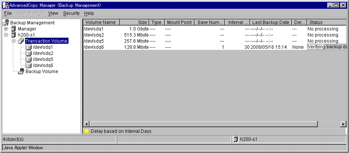This screenshot has width=349, height=153.
Task: Select /dev/sdq6 row in the volume table
Action: click(215, 47)
